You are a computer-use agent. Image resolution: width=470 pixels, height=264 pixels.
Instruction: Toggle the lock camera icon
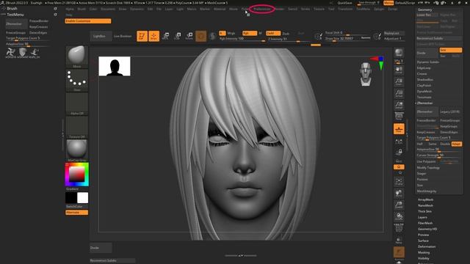click(x=399, y=153)
